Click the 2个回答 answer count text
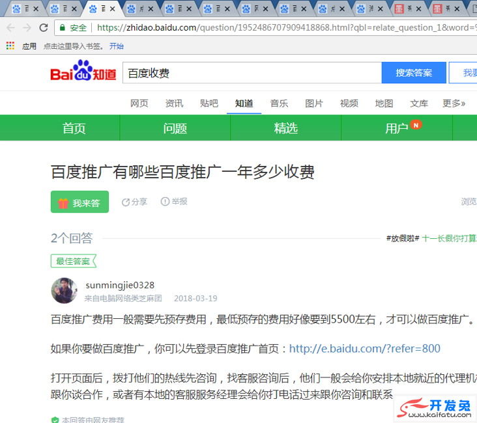Viewport: 477px width, 423px height. point(72,238)
